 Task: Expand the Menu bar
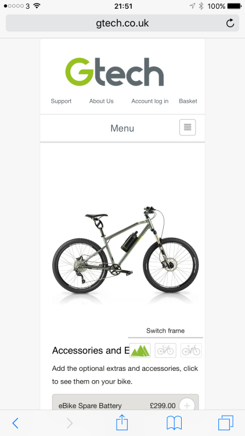123,128
